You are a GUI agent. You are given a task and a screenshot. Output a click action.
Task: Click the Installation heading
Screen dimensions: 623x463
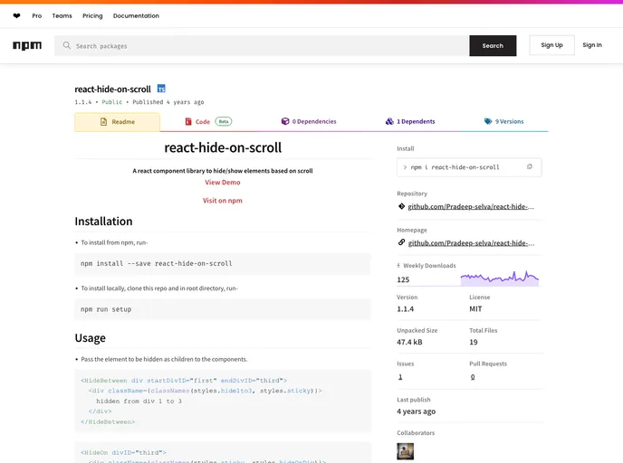click(103, 222)
